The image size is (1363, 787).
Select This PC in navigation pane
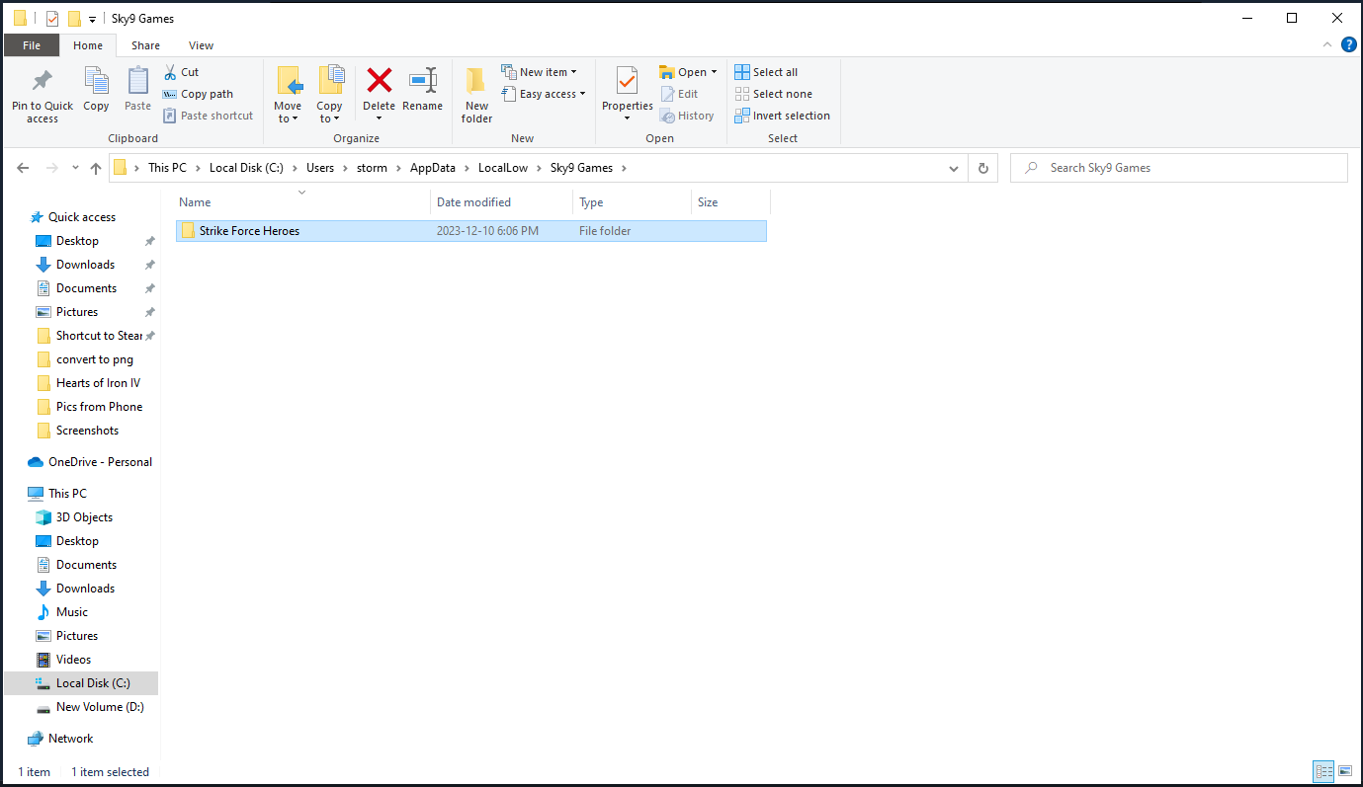click(67, 494)
